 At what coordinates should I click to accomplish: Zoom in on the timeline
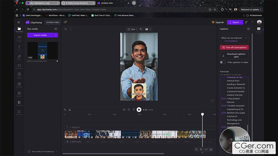(x=201, y=149)
